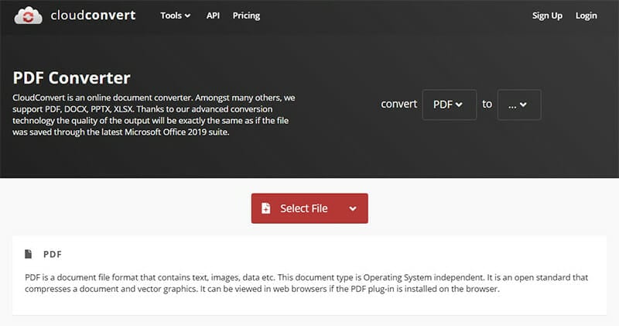The image size is (619, 326).
Task: Click the cloudconvert brand name text
Action: (x=93, y=15)
